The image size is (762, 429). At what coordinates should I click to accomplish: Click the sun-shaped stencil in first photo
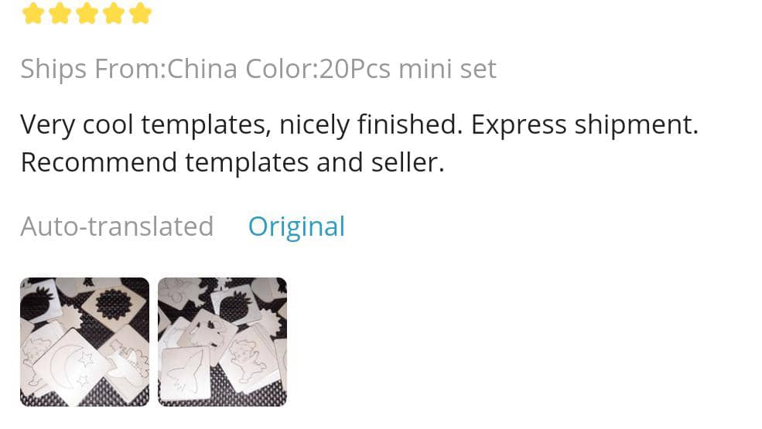click(x=114, y=303)
